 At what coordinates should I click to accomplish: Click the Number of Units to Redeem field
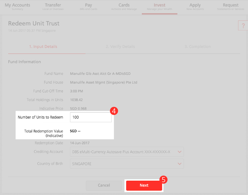(91, 117)
